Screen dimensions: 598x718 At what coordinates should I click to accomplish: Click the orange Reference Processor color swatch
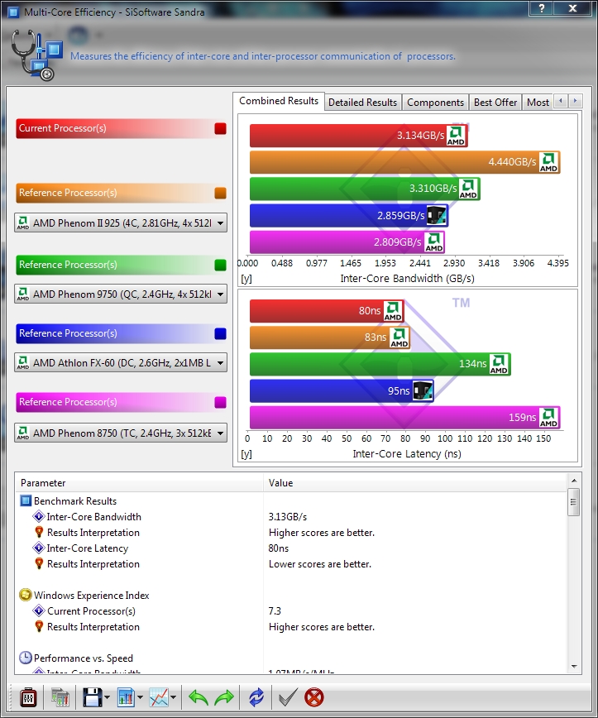tap(220, 194)
